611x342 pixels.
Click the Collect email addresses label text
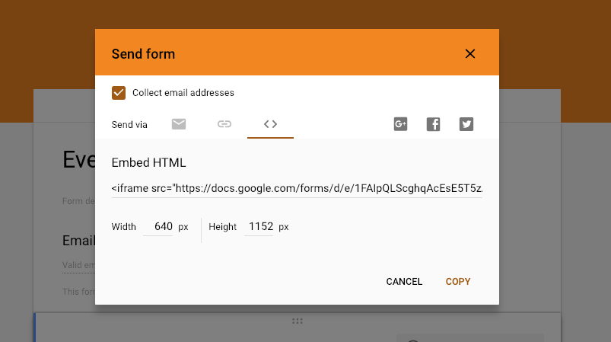coord(183,93)
